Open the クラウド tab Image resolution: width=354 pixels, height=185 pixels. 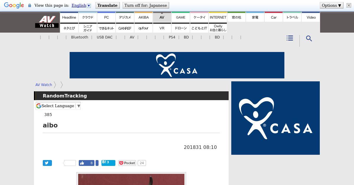click(88, 17)
